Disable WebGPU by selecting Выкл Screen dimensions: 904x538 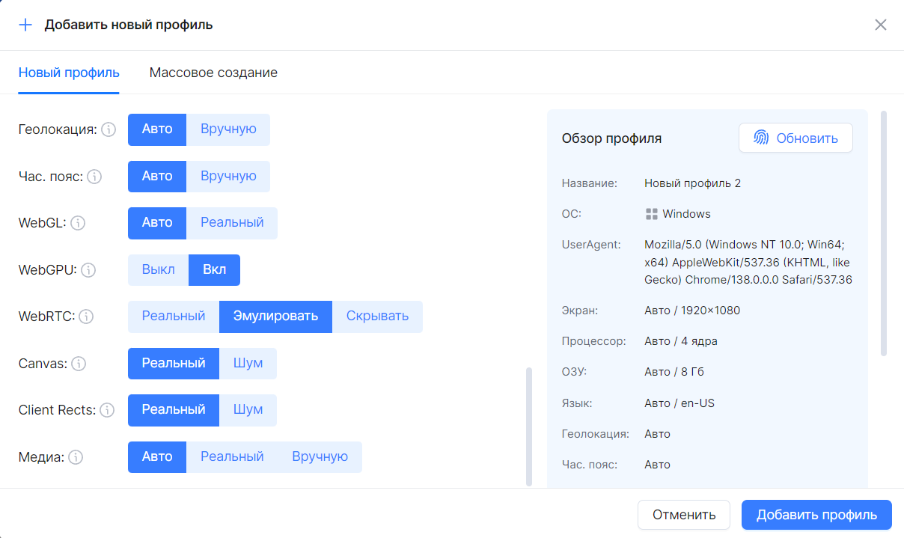(158, 269)
